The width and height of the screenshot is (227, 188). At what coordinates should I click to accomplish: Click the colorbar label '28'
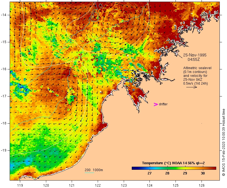coord(167,173)
